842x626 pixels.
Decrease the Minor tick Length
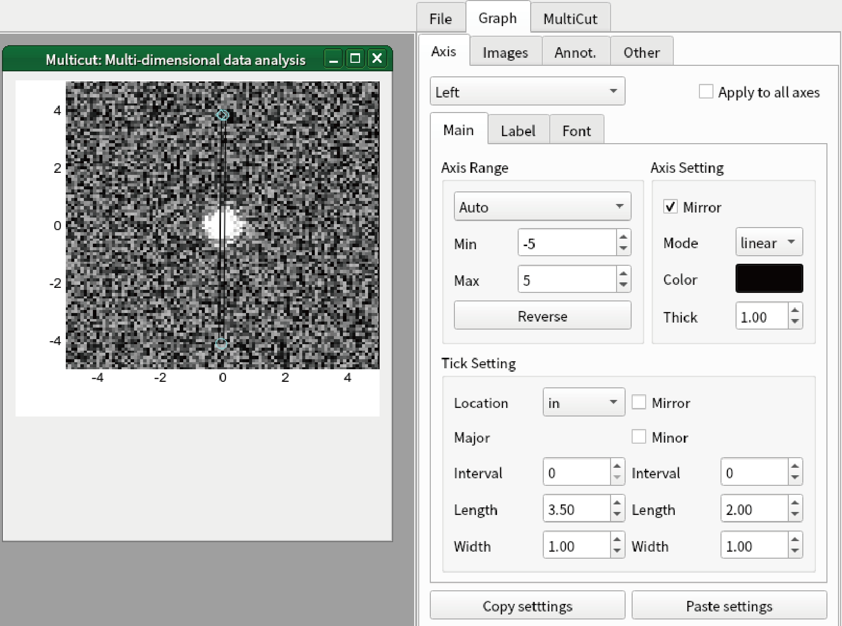click(x=795, y=514)
